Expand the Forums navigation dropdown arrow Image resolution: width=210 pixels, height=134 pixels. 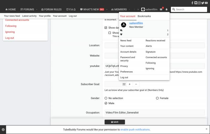(x=37, y=9)
